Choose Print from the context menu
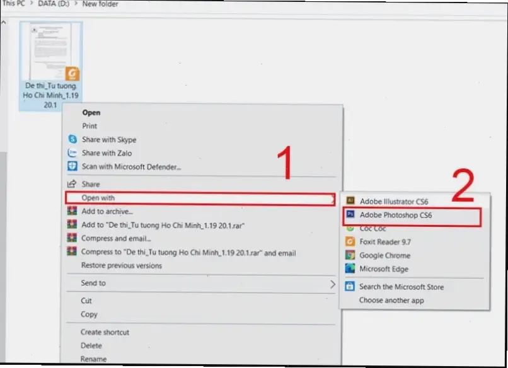This screenshot has width=508, height=368. pyautogui.click(x=89, y=126)
